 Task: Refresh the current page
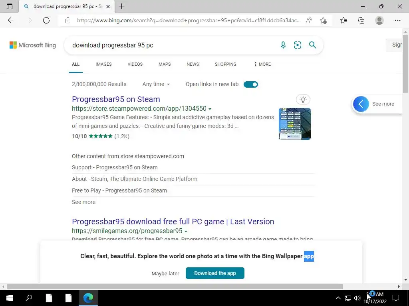tap(46, 20)
